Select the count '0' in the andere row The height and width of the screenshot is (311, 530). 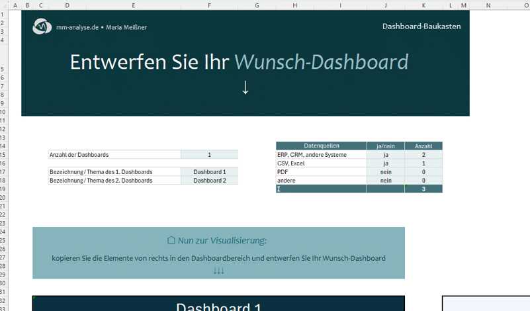(423, 180)
